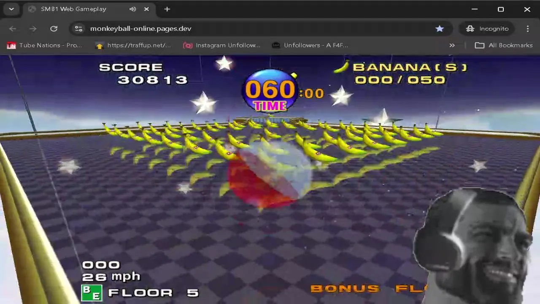Open Unfollowers - A F4F bookmark
Screen dimensions: 540x304
310,45
